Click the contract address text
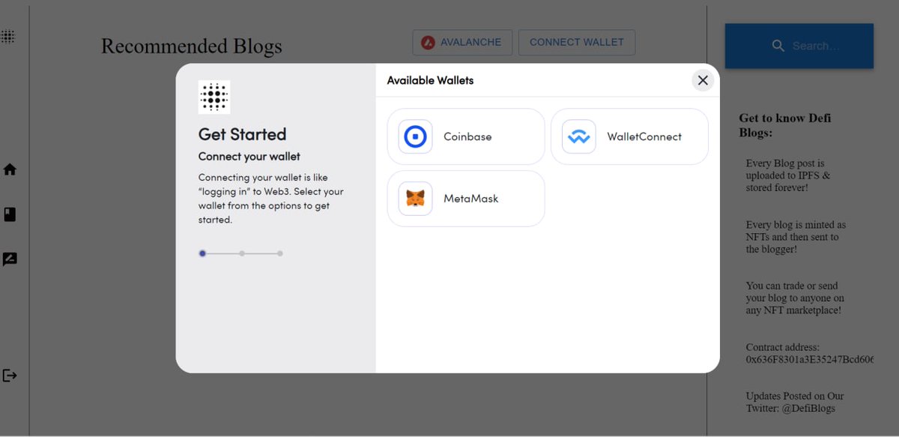 810,354
